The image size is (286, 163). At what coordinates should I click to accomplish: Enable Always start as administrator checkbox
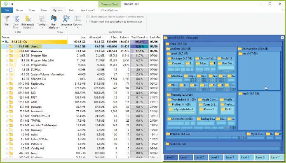pos(88,21)
